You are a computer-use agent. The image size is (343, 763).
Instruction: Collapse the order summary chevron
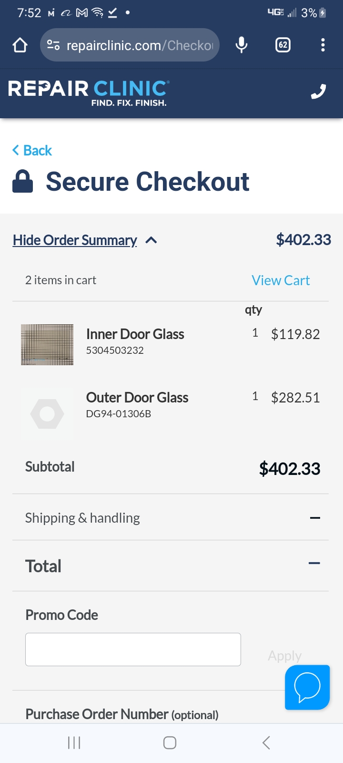(151, 240)
